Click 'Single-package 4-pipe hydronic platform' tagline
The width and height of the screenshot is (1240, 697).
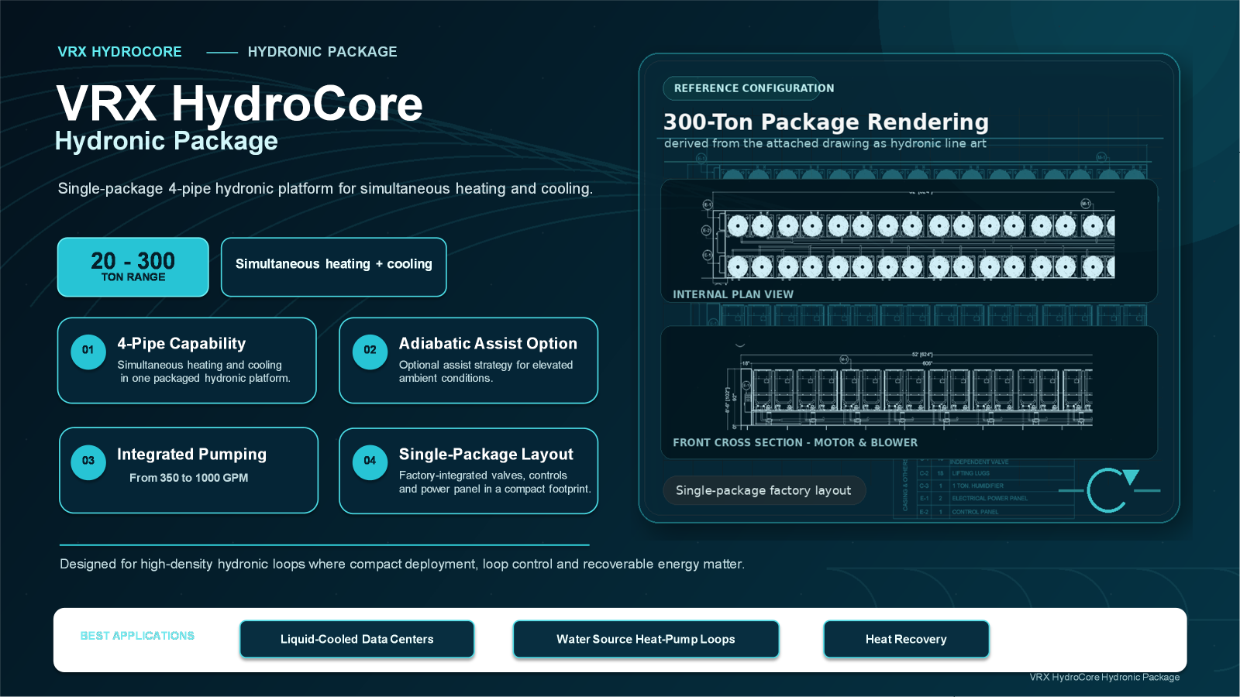[x=325, y=189]
